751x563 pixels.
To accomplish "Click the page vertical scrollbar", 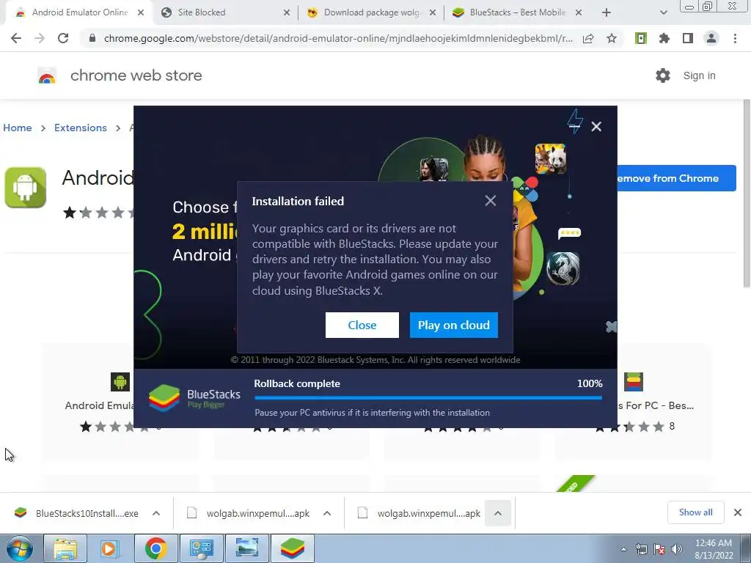I will click(x=746, y=193).
